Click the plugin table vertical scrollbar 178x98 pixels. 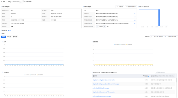(x=176, y=80)
